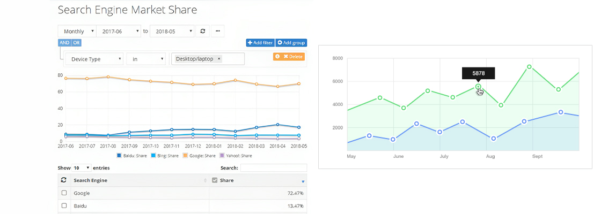The image size is (601, 214).
Task: Tick the Google row checkbox
Action: coord(64,193)
